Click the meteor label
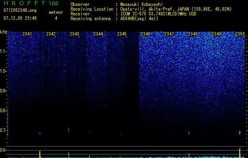The image size is (248, 158). 56,12
